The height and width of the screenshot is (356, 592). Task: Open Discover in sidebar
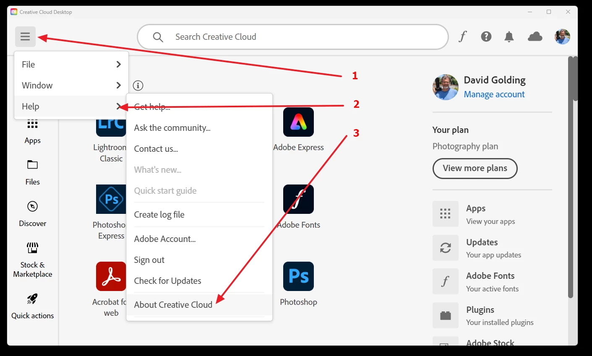pos(33,214)
